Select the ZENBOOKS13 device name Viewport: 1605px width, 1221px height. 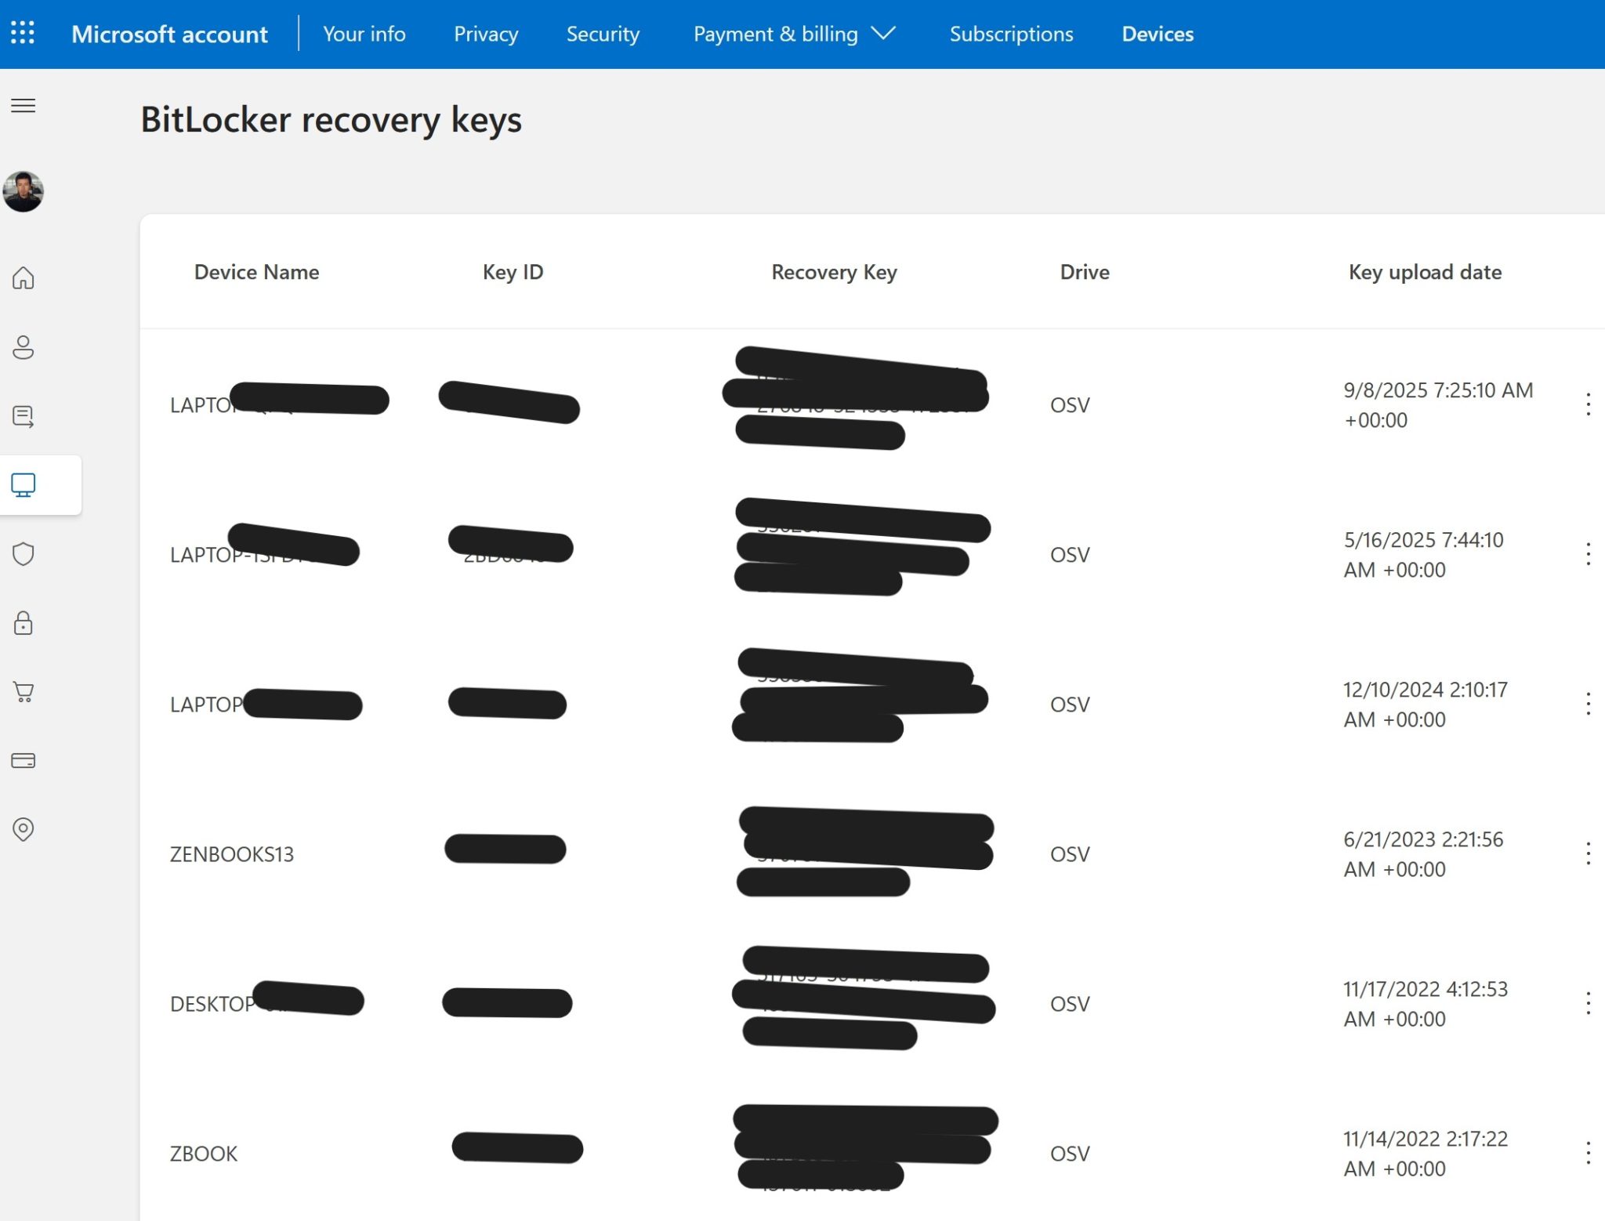click(x=232, y=853)
